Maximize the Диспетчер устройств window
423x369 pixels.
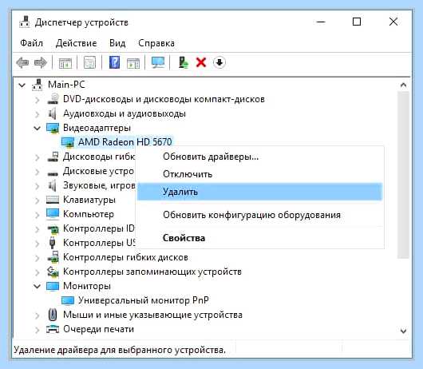(357, 22)
